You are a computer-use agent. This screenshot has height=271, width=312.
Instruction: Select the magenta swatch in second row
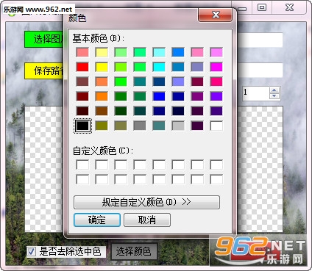[216, 67]
